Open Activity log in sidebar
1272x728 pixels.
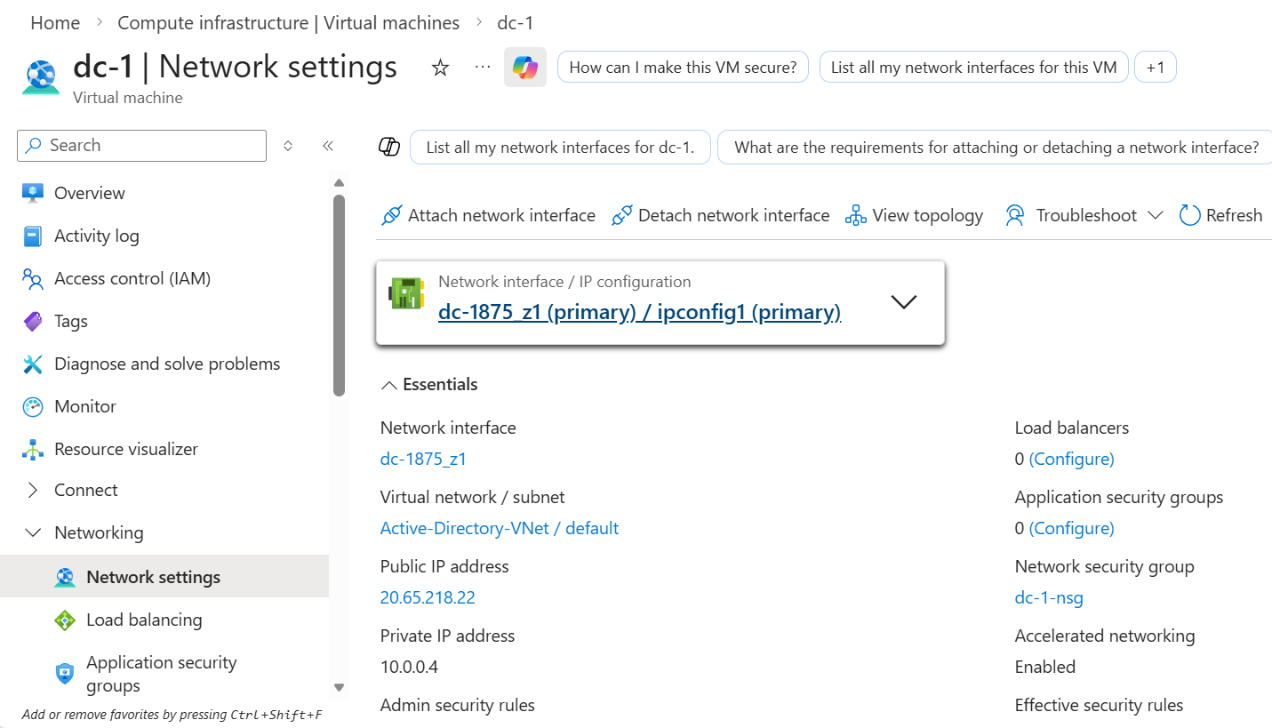click(96, 236)
